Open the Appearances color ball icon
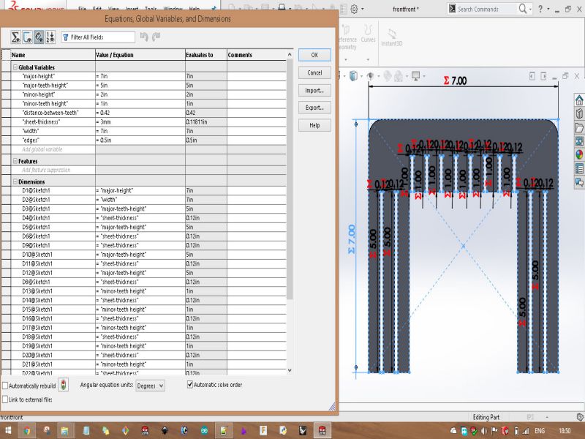Viewport: 585px width, 439px height. 579,154
